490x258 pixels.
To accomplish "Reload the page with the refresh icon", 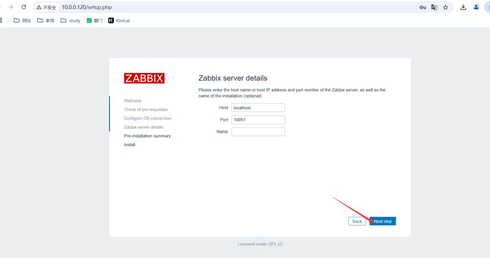I will point(23,7).
